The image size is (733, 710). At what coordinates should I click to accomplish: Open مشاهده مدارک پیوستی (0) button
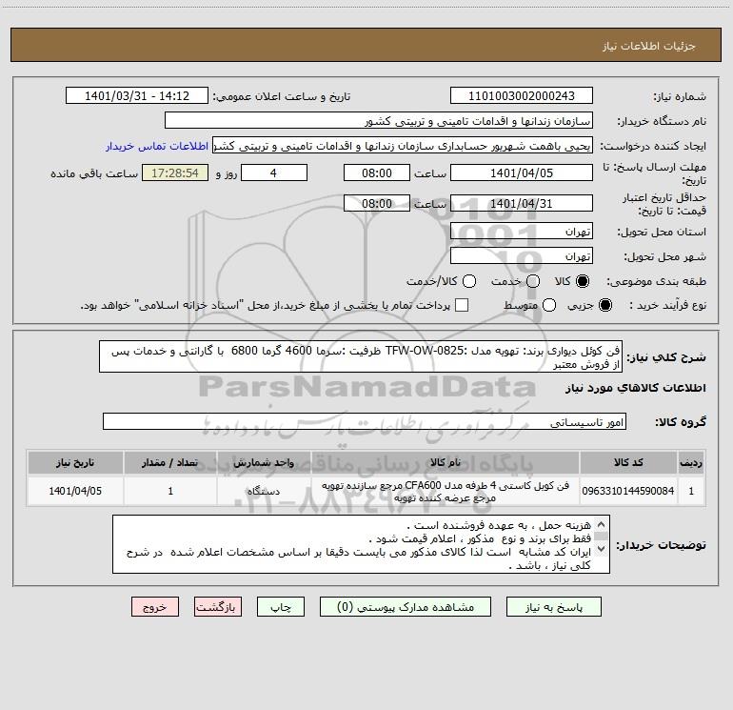coord(406,607)
